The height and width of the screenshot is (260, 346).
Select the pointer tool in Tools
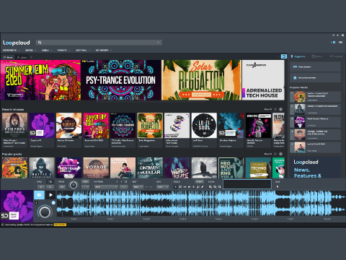tap(175, 187)
